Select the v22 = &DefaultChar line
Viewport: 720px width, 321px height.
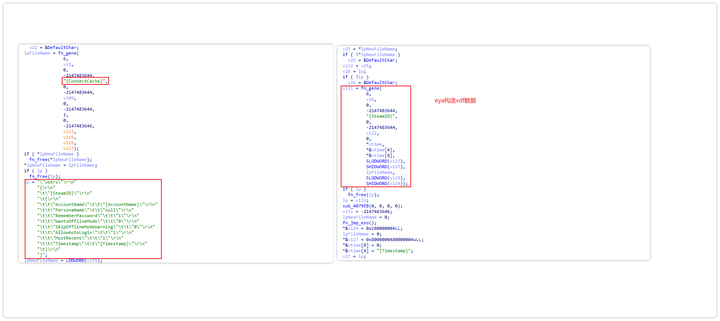click(54, 47)
